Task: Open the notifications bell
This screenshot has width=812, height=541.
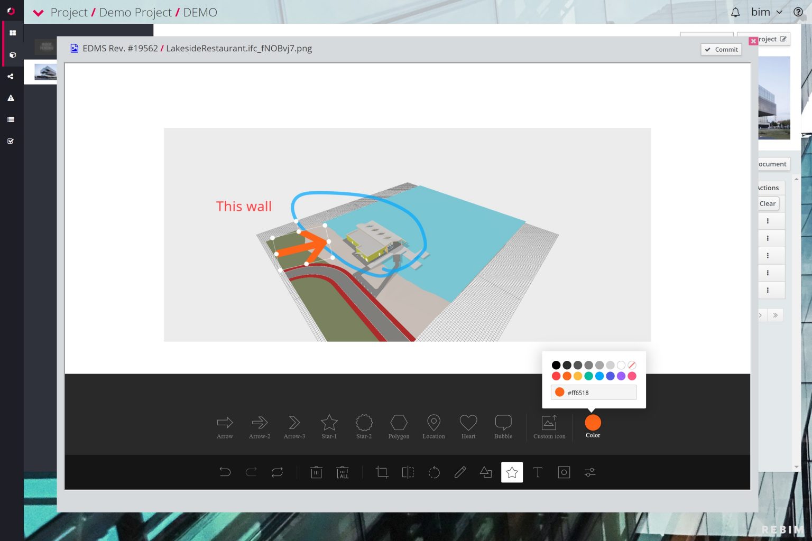Action: coord(735,12)
